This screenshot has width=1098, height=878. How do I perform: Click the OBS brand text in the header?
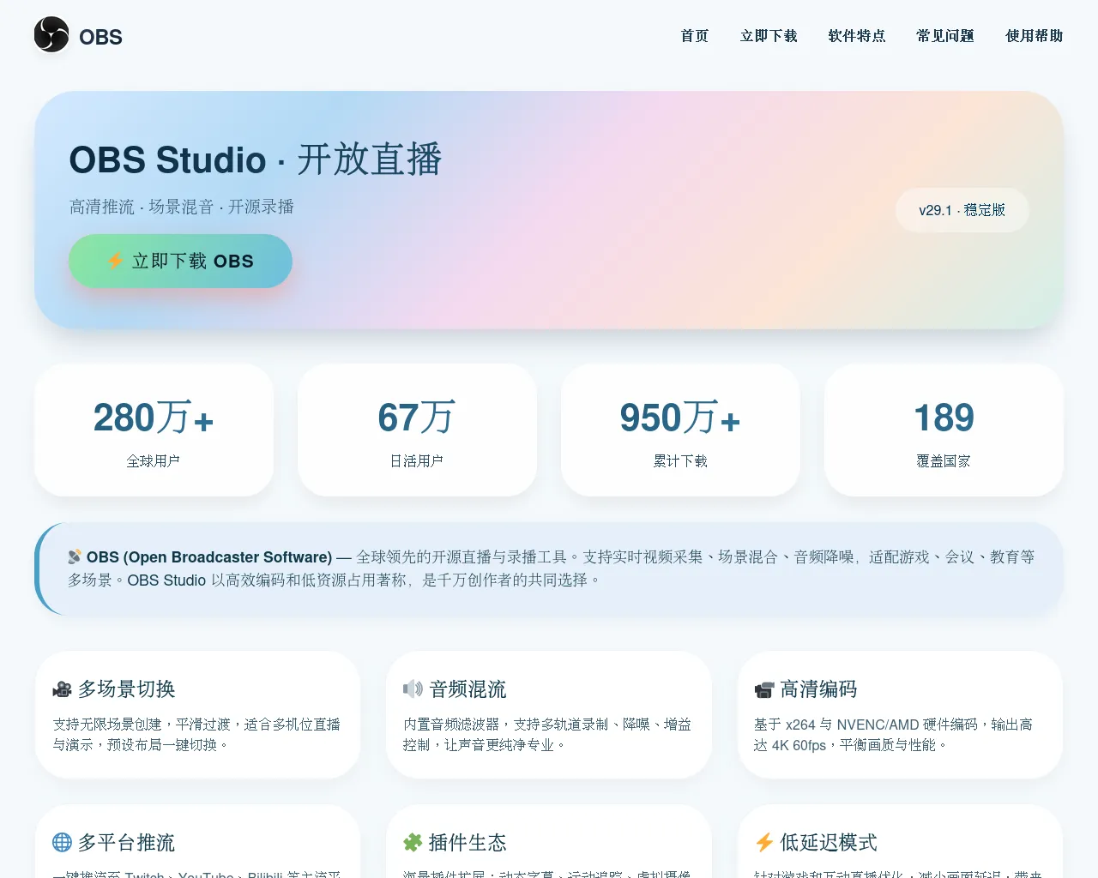pos(100,37)
